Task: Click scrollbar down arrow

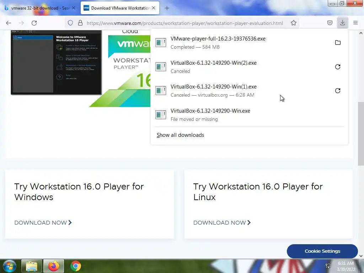Action: [361, 256]
